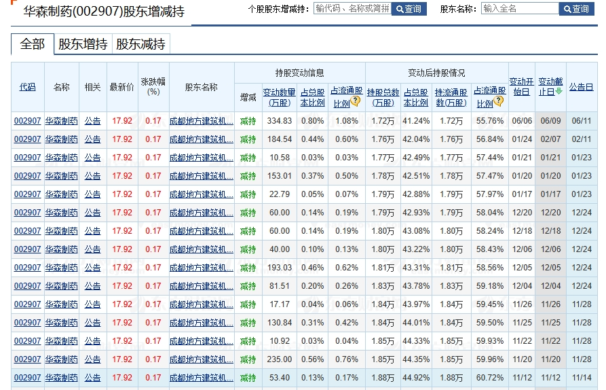Sort by 持流通股数(万股) column header

(451, 98)
